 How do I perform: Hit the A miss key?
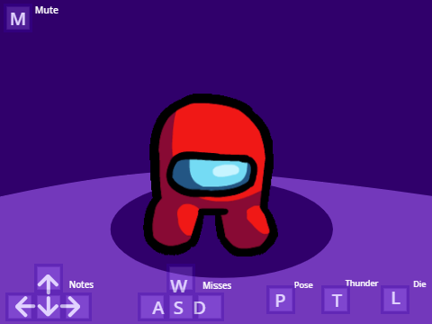pyautogui.click(x=153, y=307)
